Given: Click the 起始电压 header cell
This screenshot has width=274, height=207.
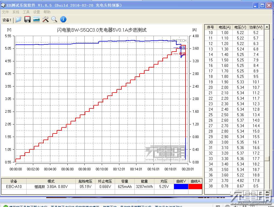Looking at the screenshot, I should [x=86, y=181].
